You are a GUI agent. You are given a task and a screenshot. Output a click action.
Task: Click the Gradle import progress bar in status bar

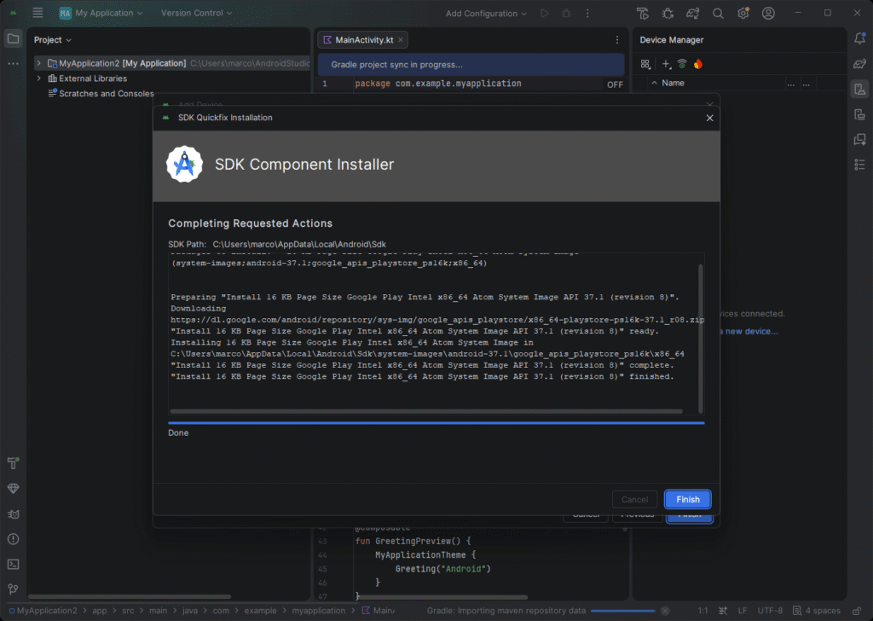click(623, 611)
